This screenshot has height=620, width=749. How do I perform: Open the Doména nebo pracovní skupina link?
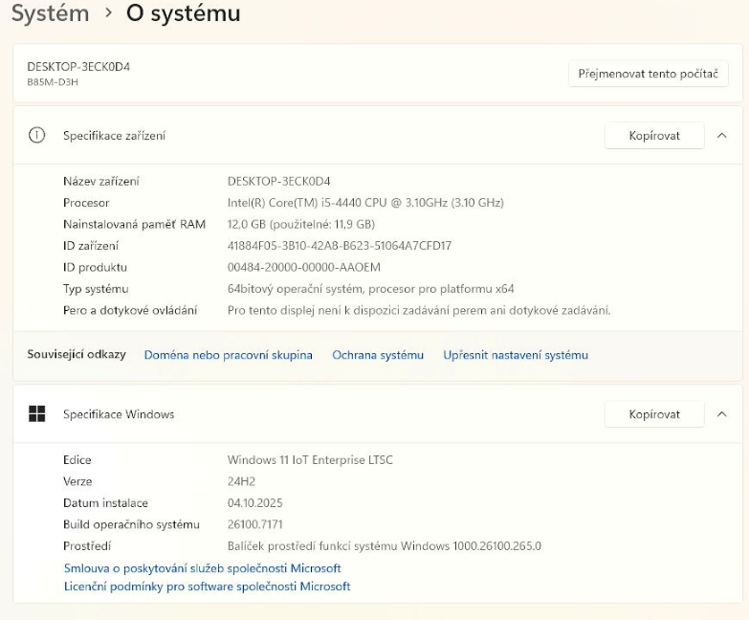click(x=228, y=355)
